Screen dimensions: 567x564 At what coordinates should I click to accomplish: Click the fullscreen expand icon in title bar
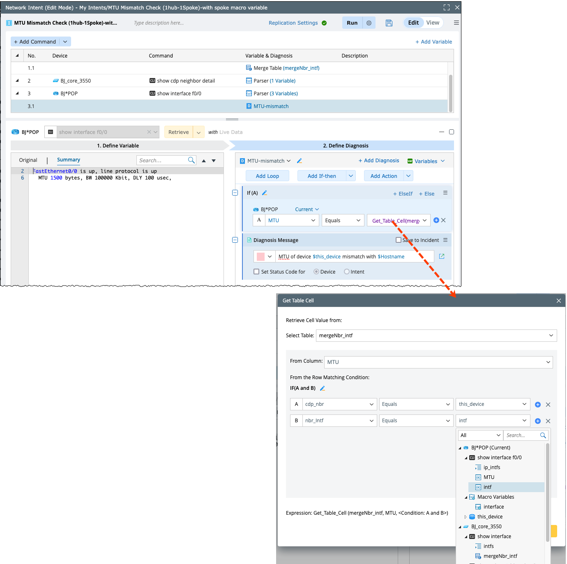(x=447, y=7)
